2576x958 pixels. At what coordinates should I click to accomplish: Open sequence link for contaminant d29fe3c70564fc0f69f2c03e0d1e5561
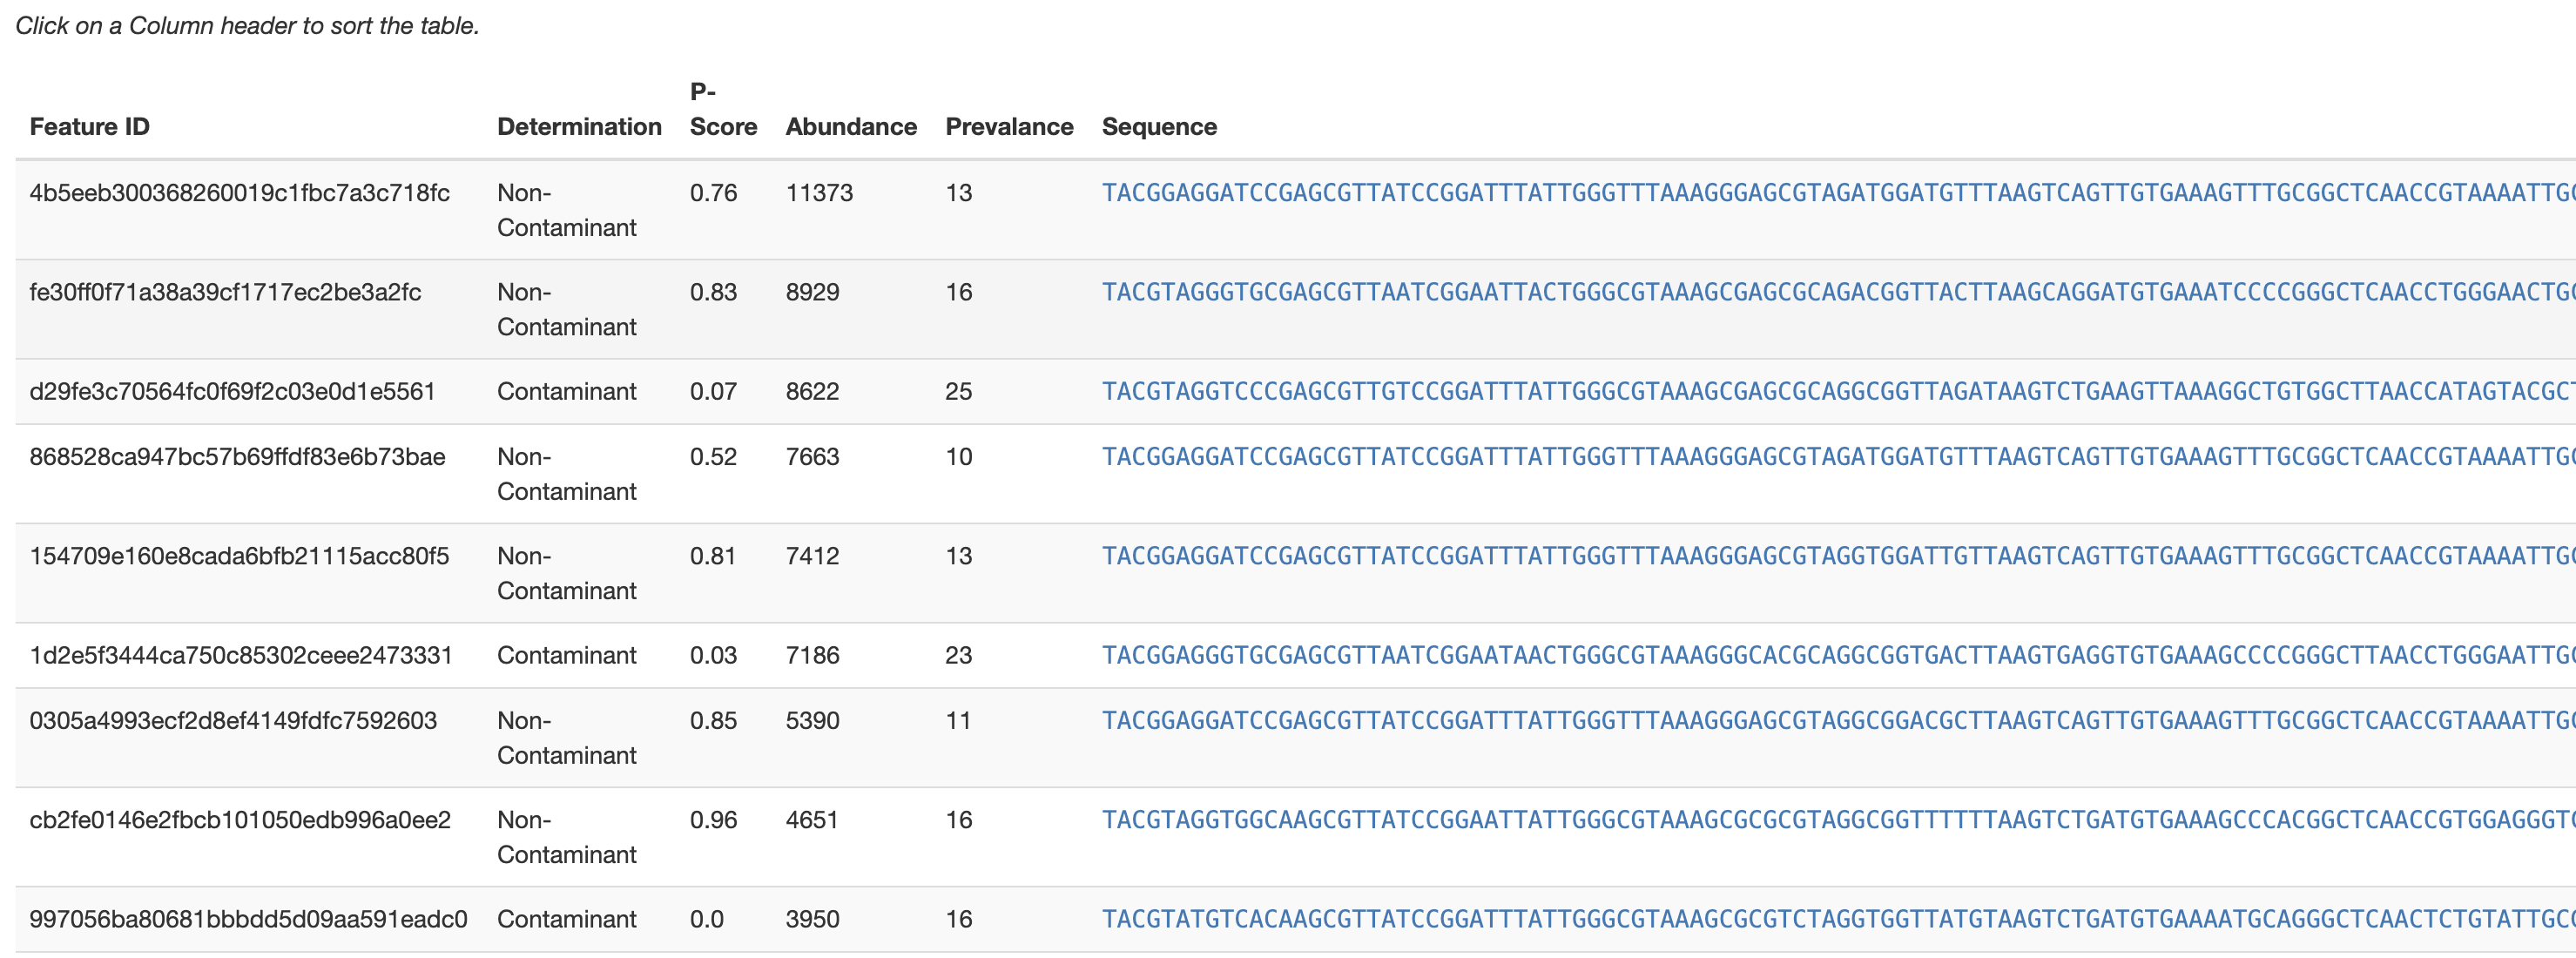coord(1838,391)
